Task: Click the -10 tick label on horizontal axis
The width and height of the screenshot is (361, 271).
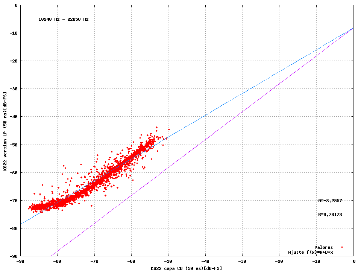Action: coord(316,261)
